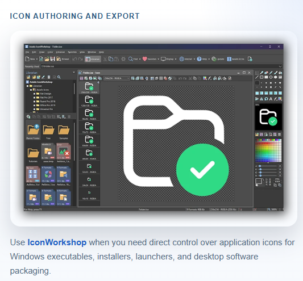Select the Color Picker eyedropper tool
The height and width of the screenshot is (281, 303).
(262, 73)
